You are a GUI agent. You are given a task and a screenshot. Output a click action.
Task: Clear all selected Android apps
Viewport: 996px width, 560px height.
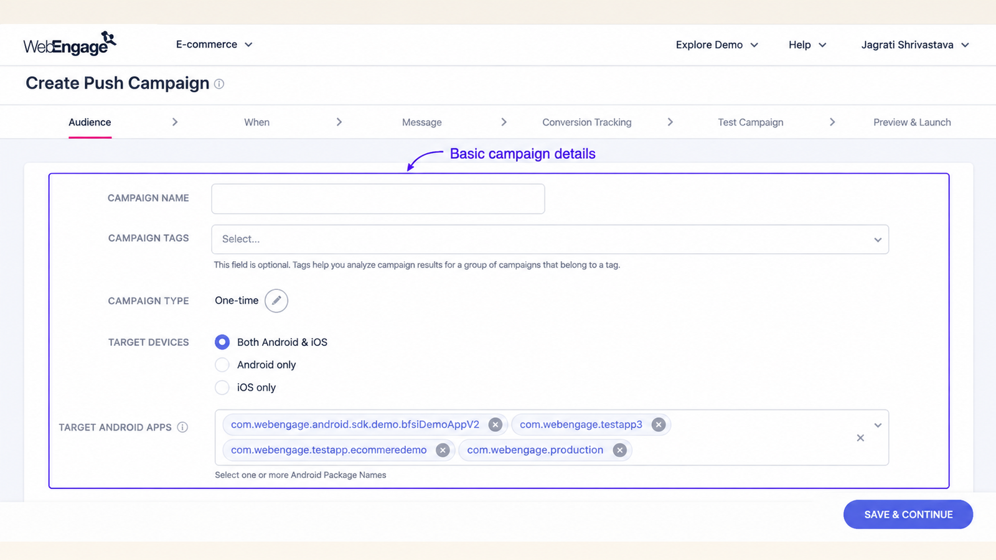860,438
